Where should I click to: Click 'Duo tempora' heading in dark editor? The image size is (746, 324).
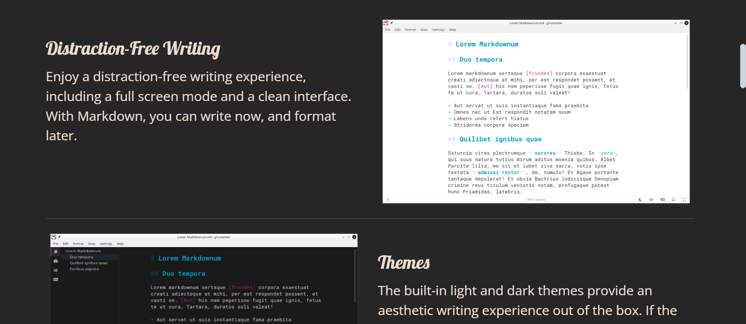[184, 273]
